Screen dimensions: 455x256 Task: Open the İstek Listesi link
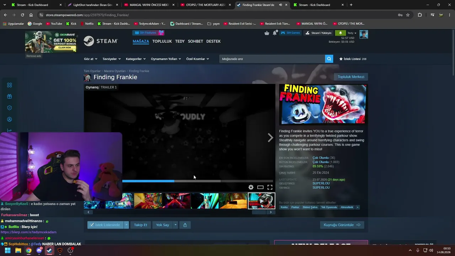pyautogui.click(x=353, y=59)
